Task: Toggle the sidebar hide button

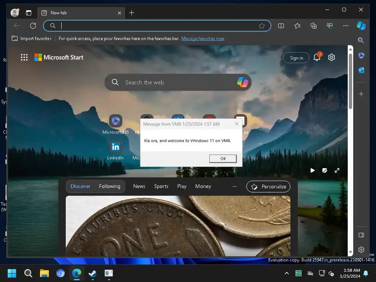Action: tap(361, 235)
